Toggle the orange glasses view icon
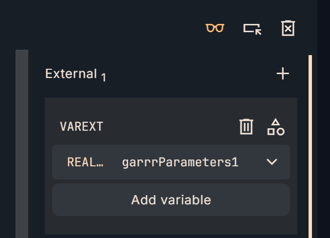330x238 pixels. point(214,28)
